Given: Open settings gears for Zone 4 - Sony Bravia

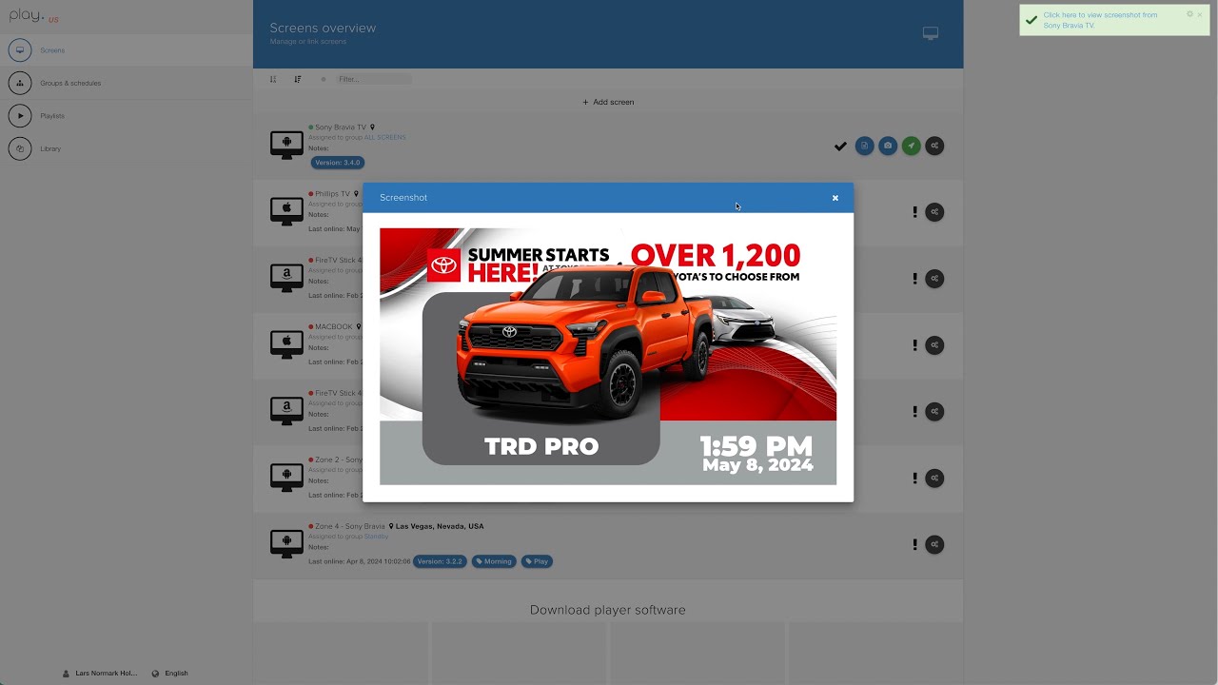Looking at the screenshot, I should tap(935, 545).
